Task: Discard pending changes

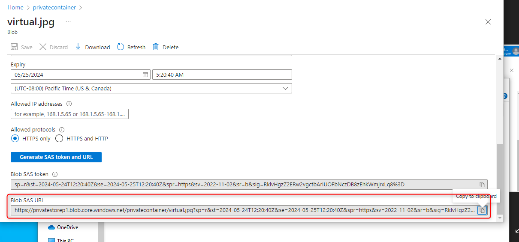Action: tap(54, 47)
